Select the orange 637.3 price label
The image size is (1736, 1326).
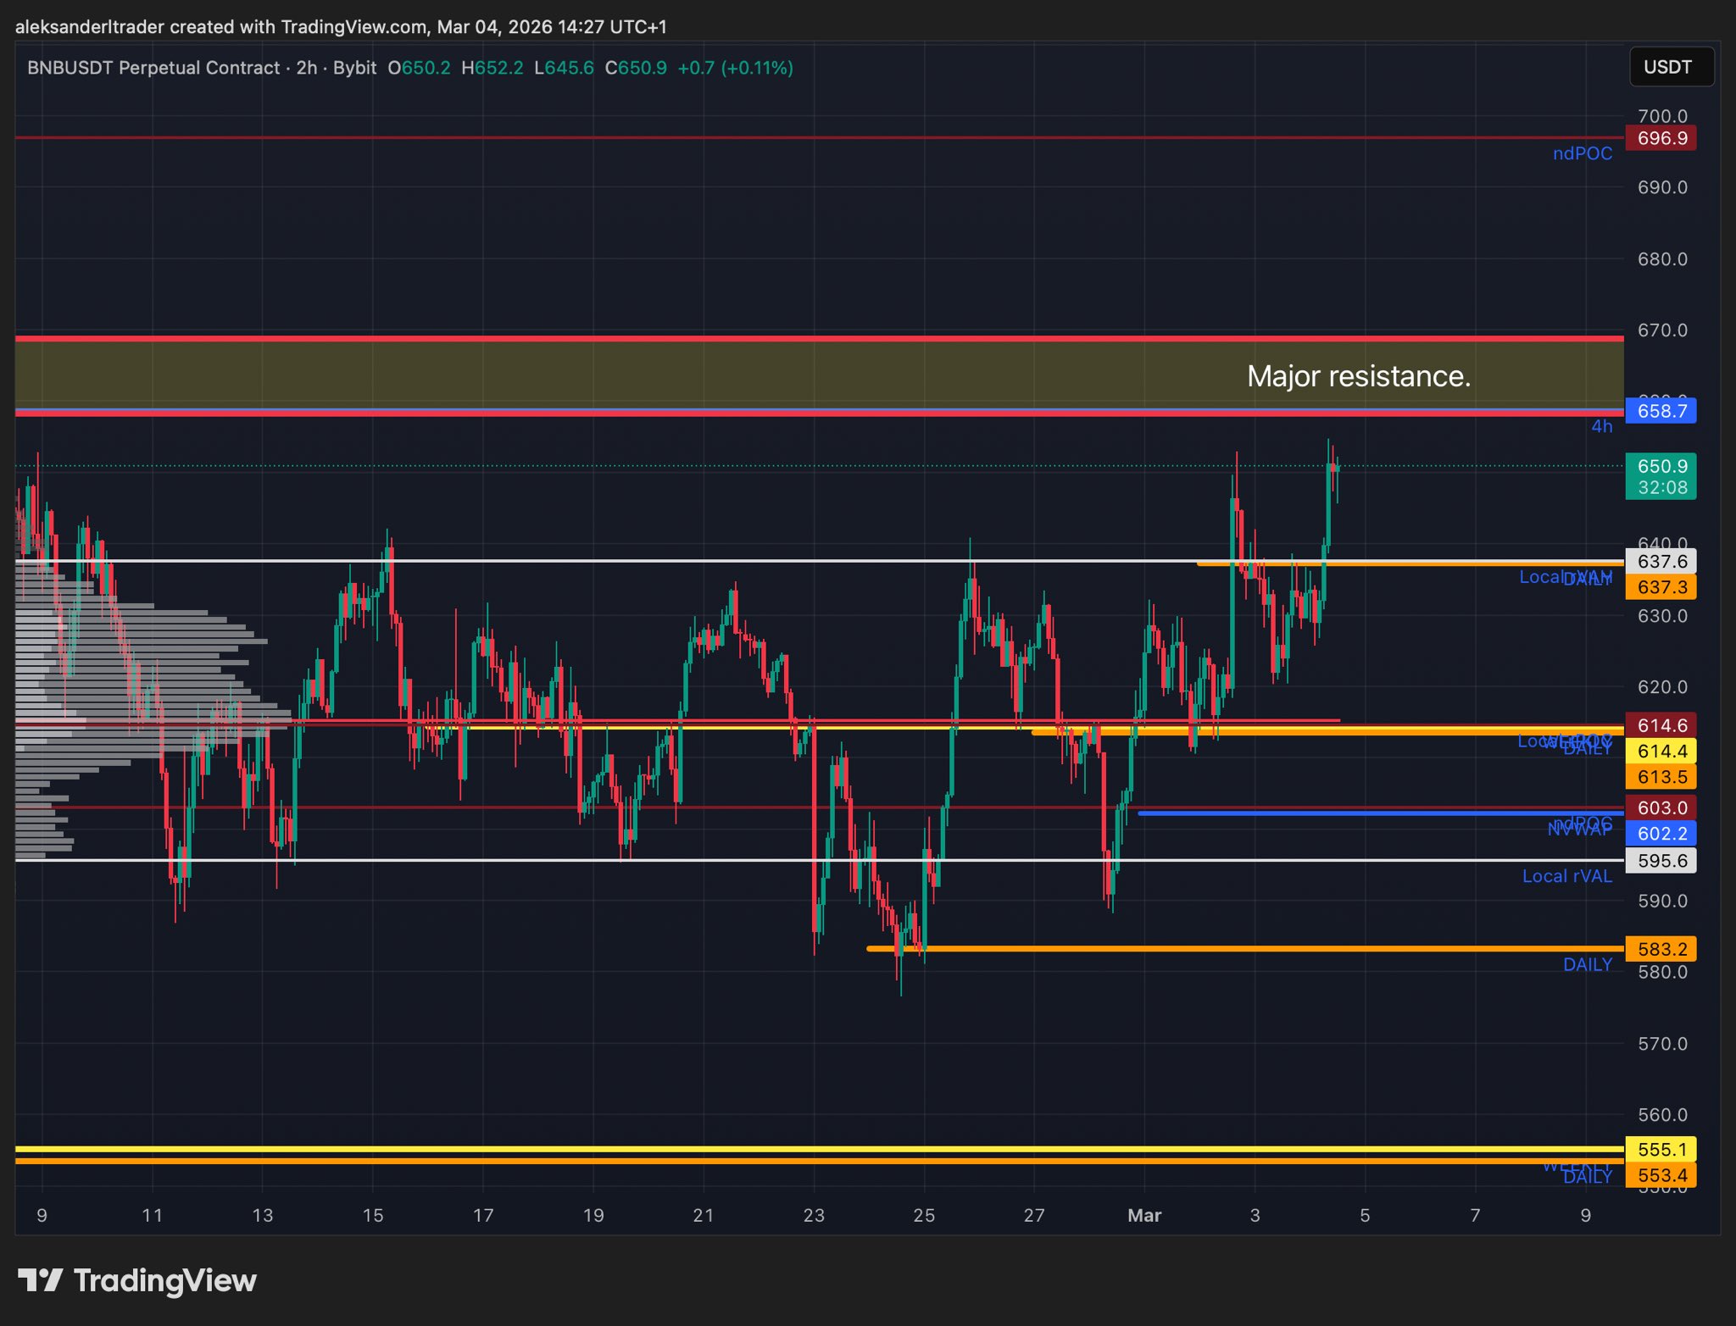[x=1661, y=587]
